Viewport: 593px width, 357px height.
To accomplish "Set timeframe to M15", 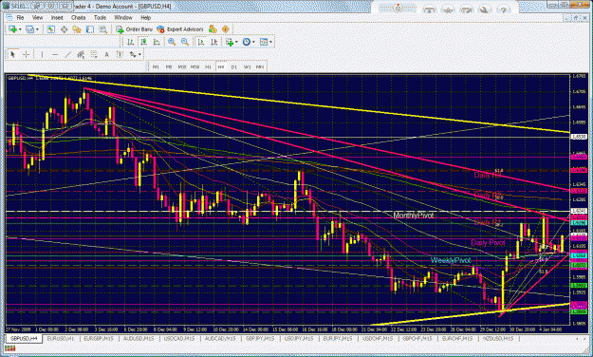I will pos(182,67).
